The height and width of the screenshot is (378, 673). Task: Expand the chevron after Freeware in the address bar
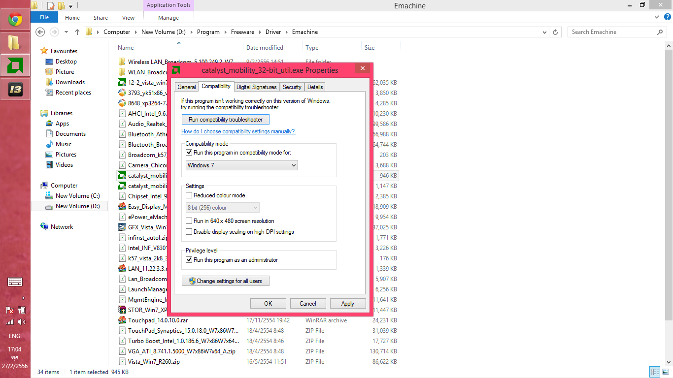pyautogui.click(x=260, y=32)
